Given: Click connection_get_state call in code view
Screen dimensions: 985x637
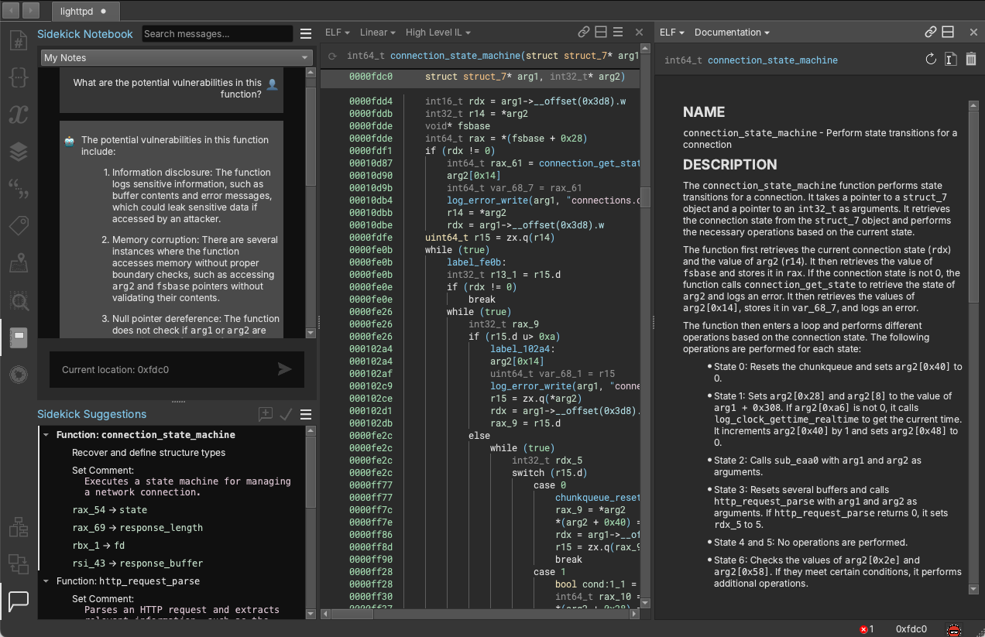Looking at the screenshot, I should point(589,163).
